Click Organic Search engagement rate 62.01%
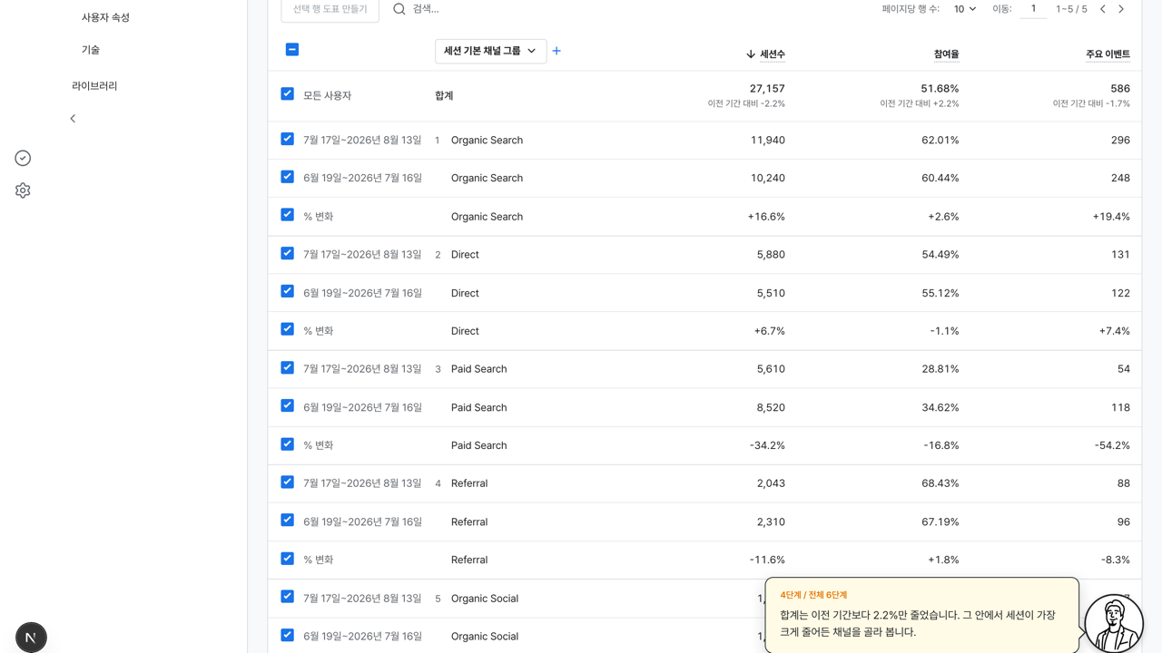The width and height of the screenshot is (1162, 653). click(940, 140)
